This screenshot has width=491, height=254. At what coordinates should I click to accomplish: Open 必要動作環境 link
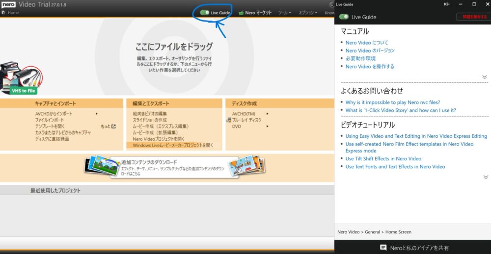click(360, 58)
